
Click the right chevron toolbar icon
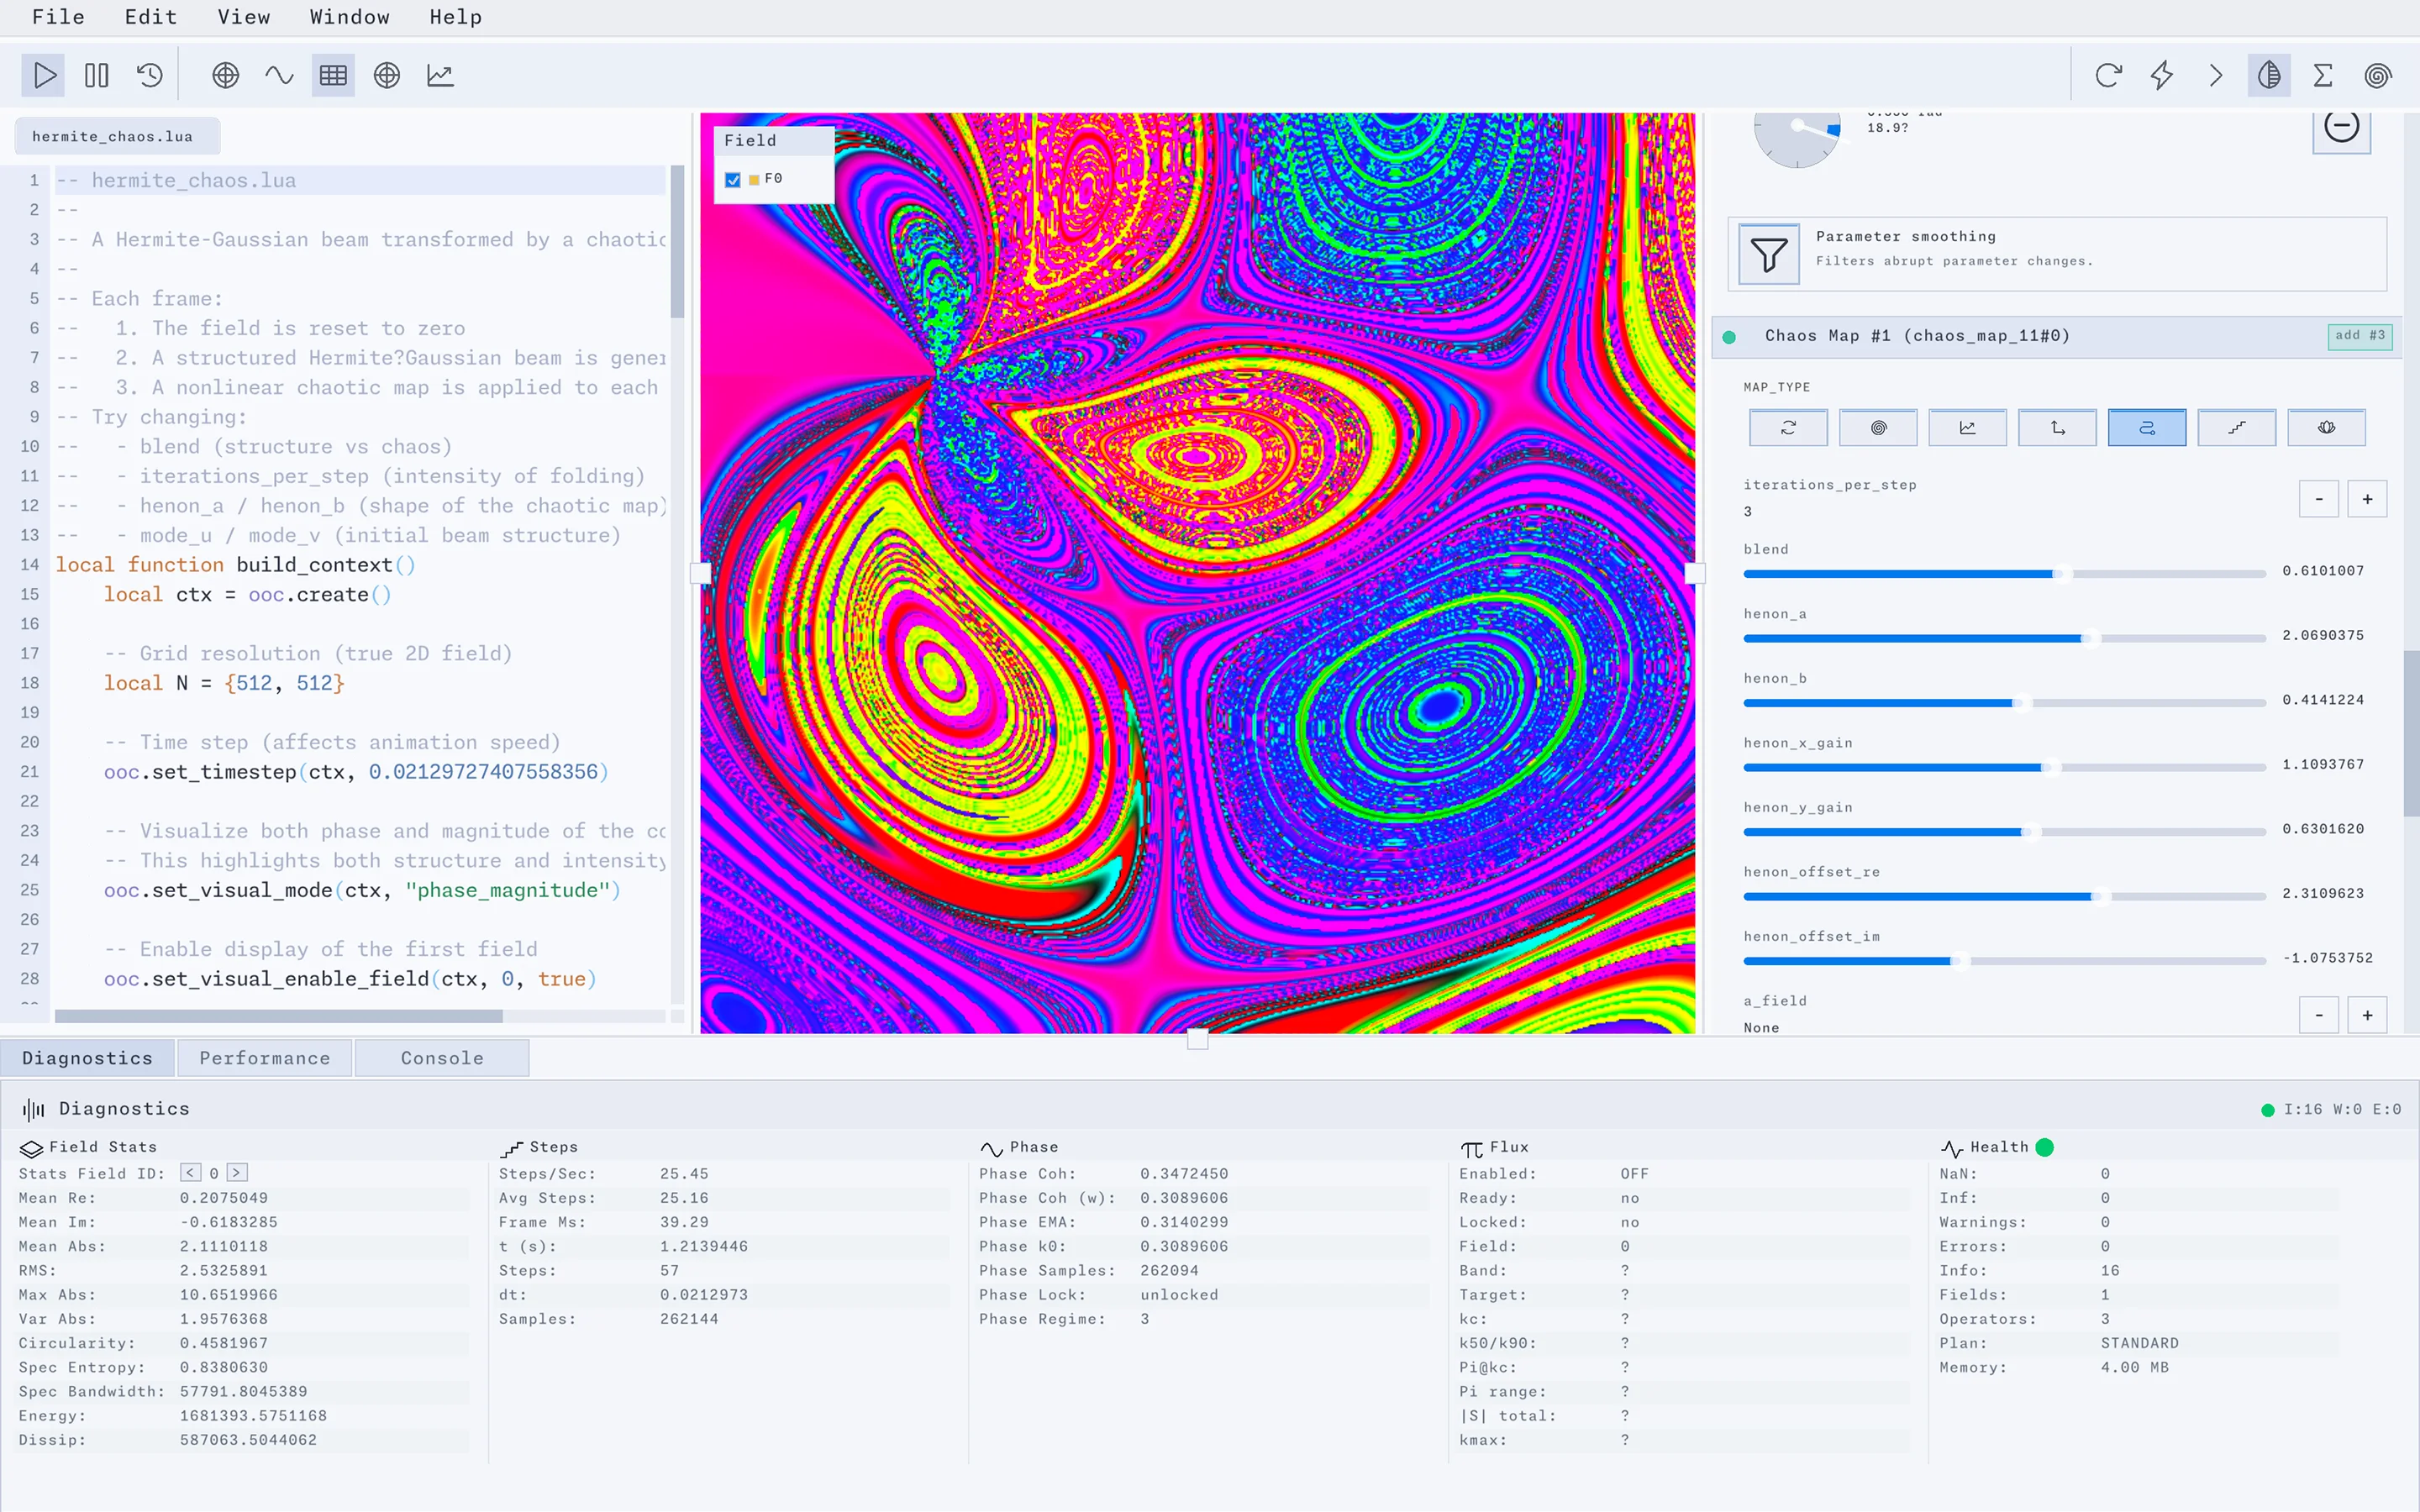pyautogui.click(x=2216, y=75)
